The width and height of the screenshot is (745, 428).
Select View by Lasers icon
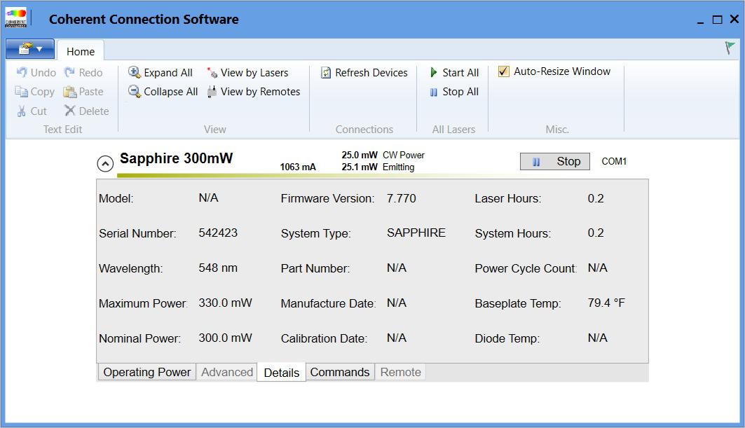click(x=212, y=73)
